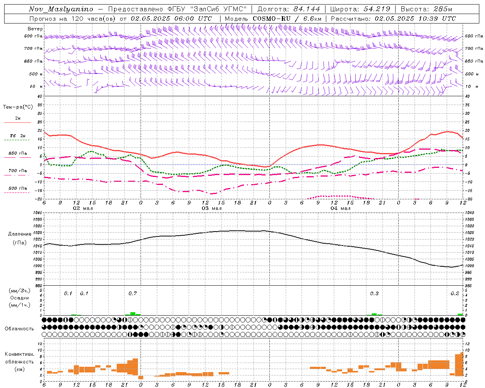Click the 0.7 precipitation amount
Screen dimensions: 485x388
(x=132, y=294)
